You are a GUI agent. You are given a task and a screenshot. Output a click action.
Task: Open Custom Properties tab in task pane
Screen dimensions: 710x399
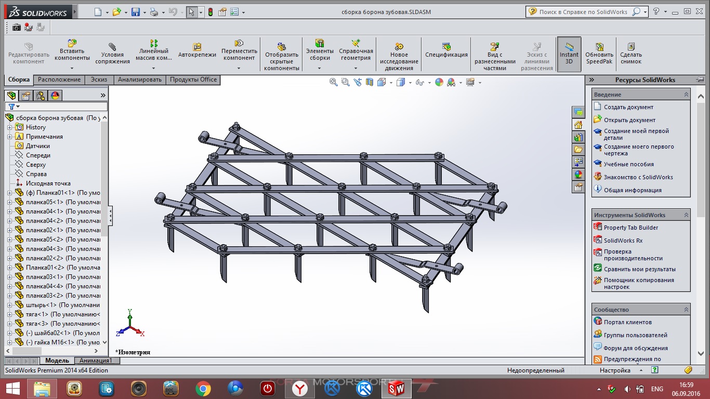tap(578, 187)
